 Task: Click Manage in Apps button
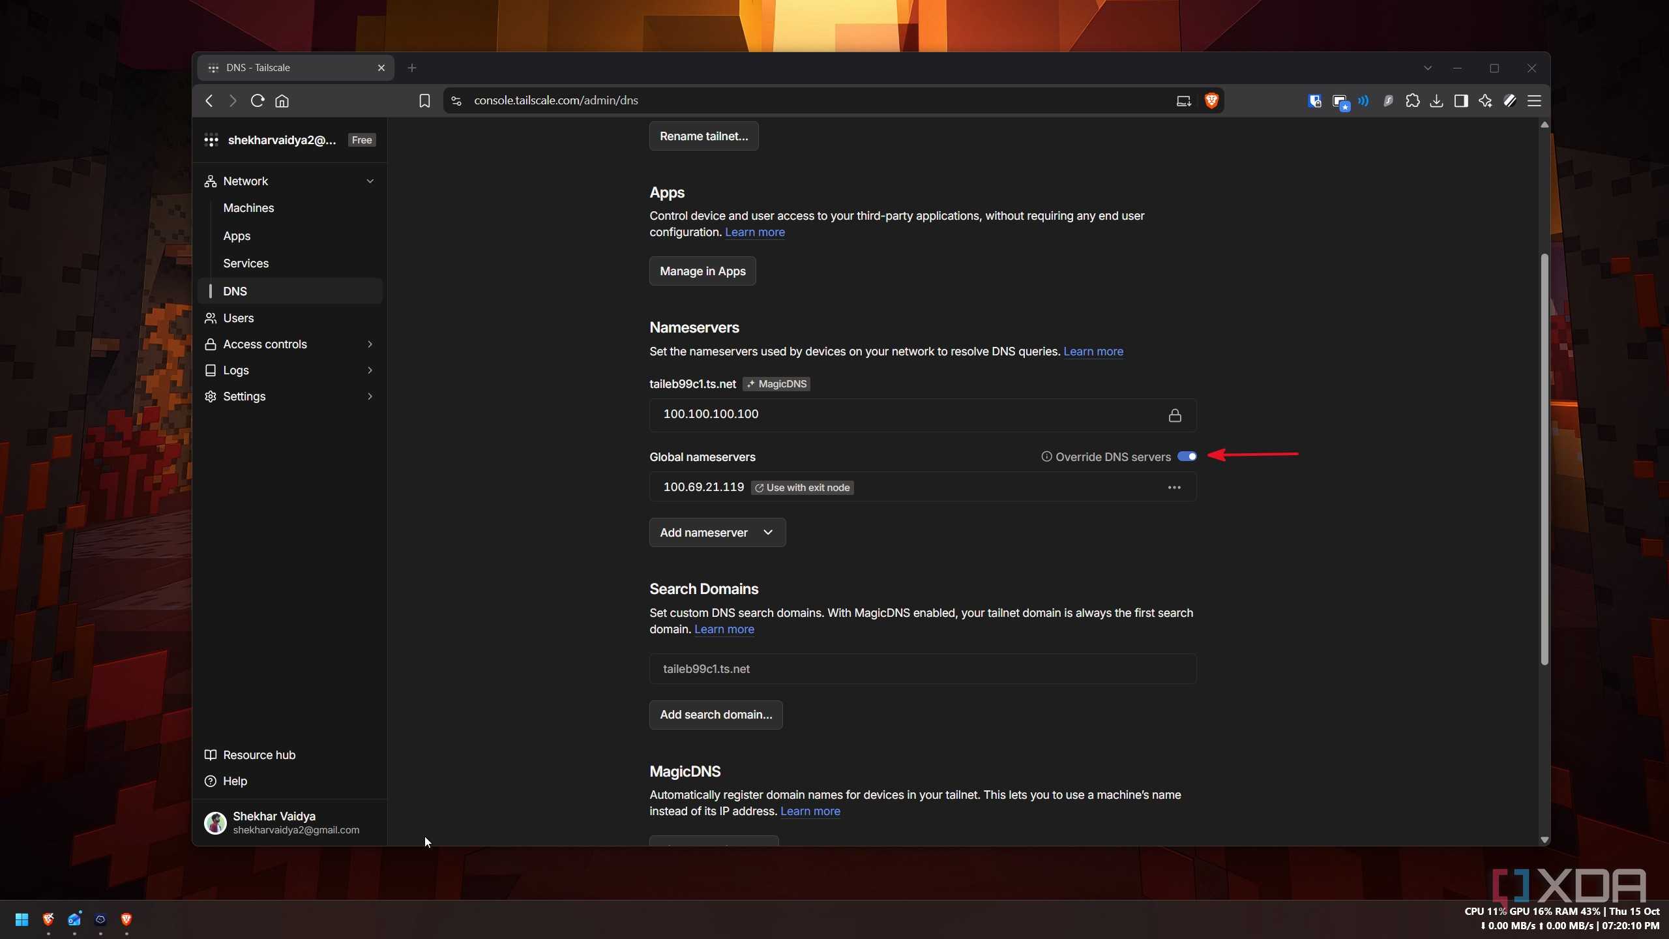[702, 271]
